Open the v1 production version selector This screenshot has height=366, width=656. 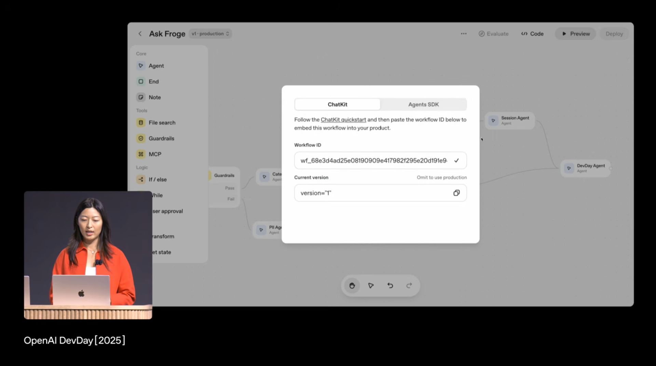(x=209, y=33)
